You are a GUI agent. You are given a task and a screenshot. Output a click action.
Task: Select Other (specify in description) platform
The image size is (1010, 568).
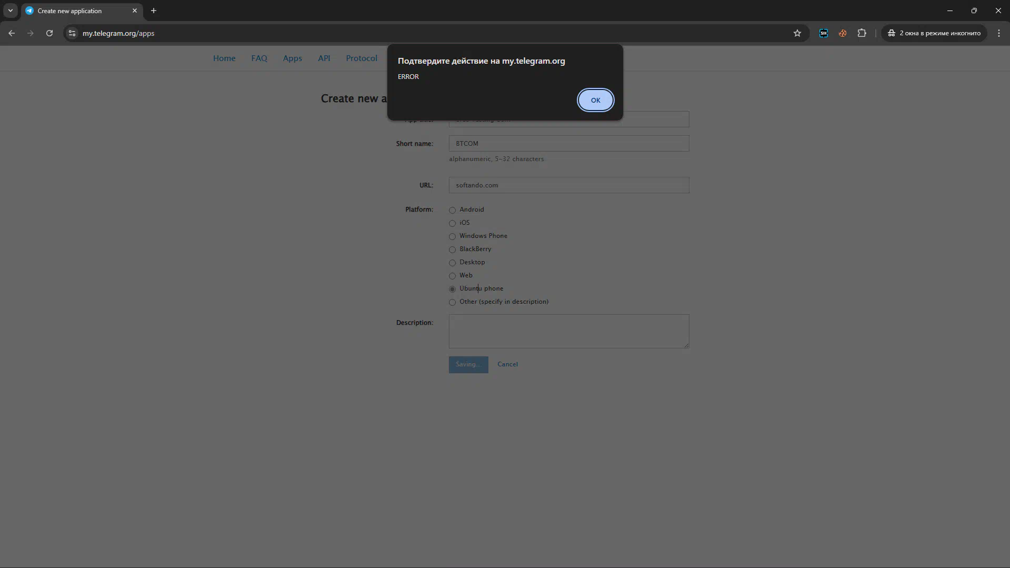pyautogui.click(x=452, y=302)
